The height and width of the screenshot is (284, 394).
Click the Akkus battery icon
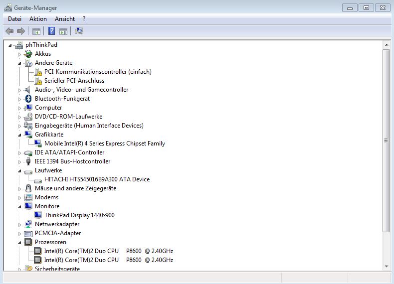(28, 54)
